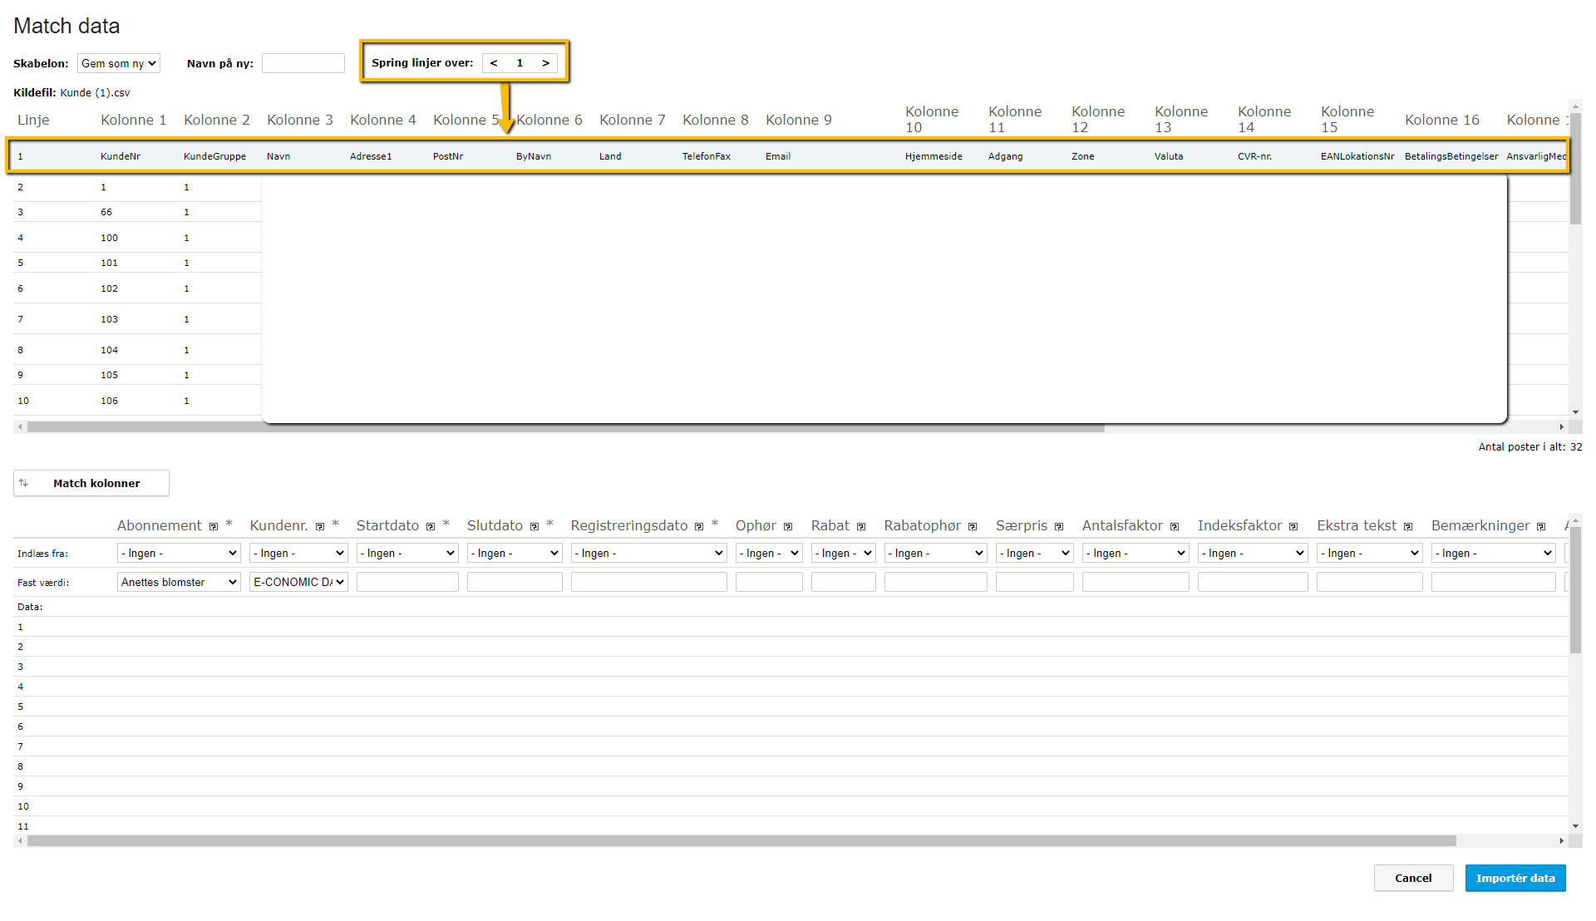Increase skipped lines with right arrow
The height and width of the screenshot is (921, 1596).
tap(545, 63)
